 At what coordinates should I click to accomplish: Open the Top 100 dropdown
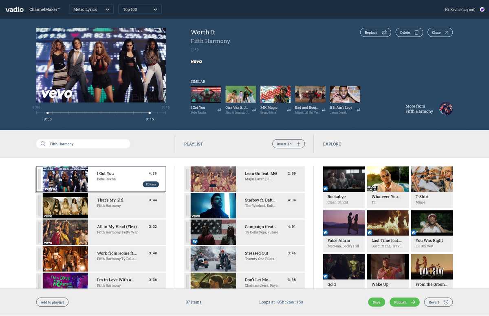click(140, 9)
